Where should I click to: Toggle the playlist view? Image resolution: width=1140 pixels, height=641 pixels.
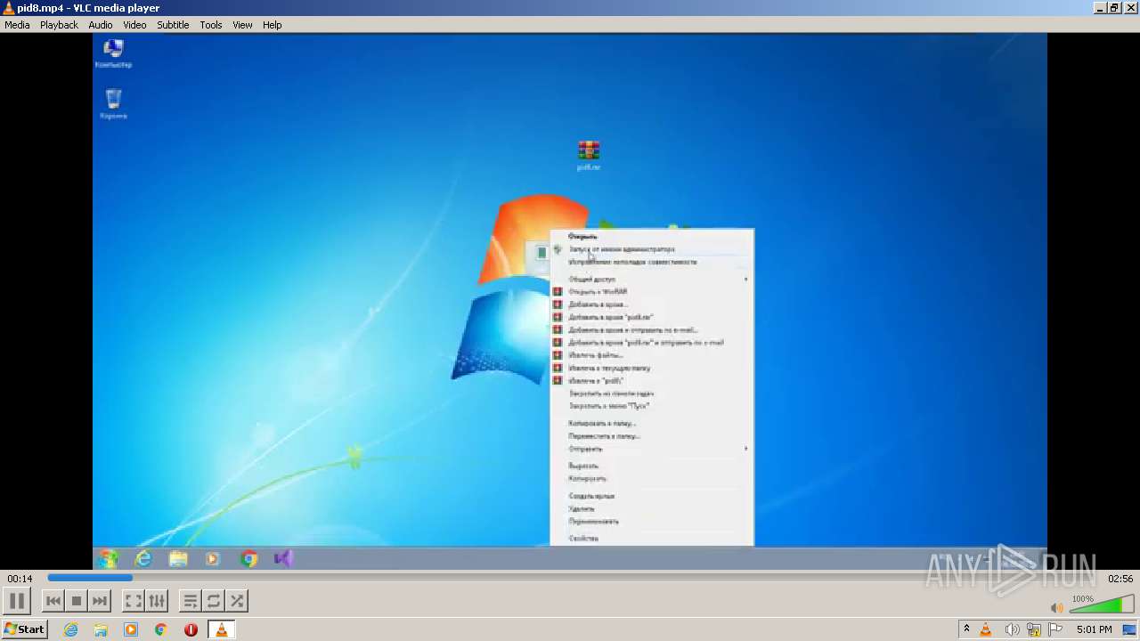(x=190, y=601)
